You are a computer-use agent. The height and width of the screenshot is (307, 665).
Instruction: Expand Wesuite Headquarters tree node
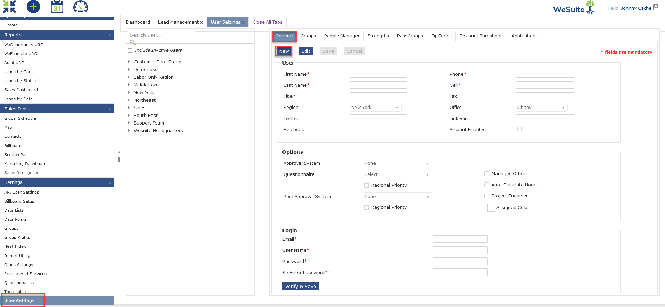tap(129, 130)
